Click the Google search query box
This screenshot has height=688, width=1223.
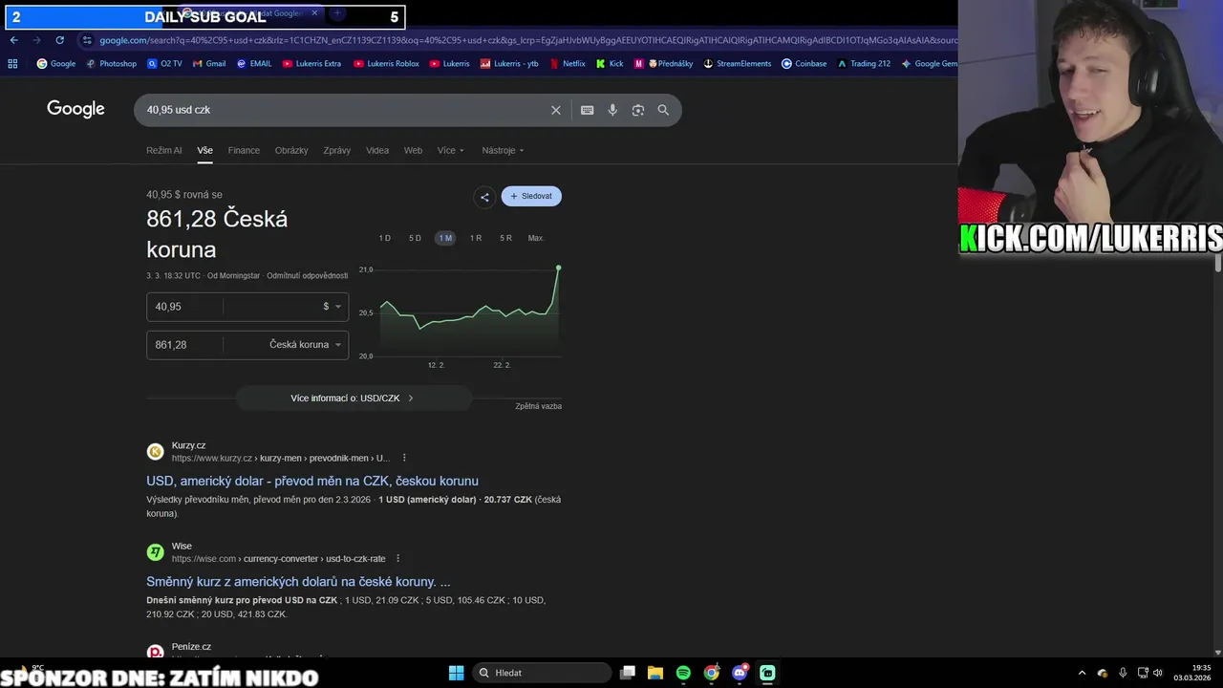(344, 110)
